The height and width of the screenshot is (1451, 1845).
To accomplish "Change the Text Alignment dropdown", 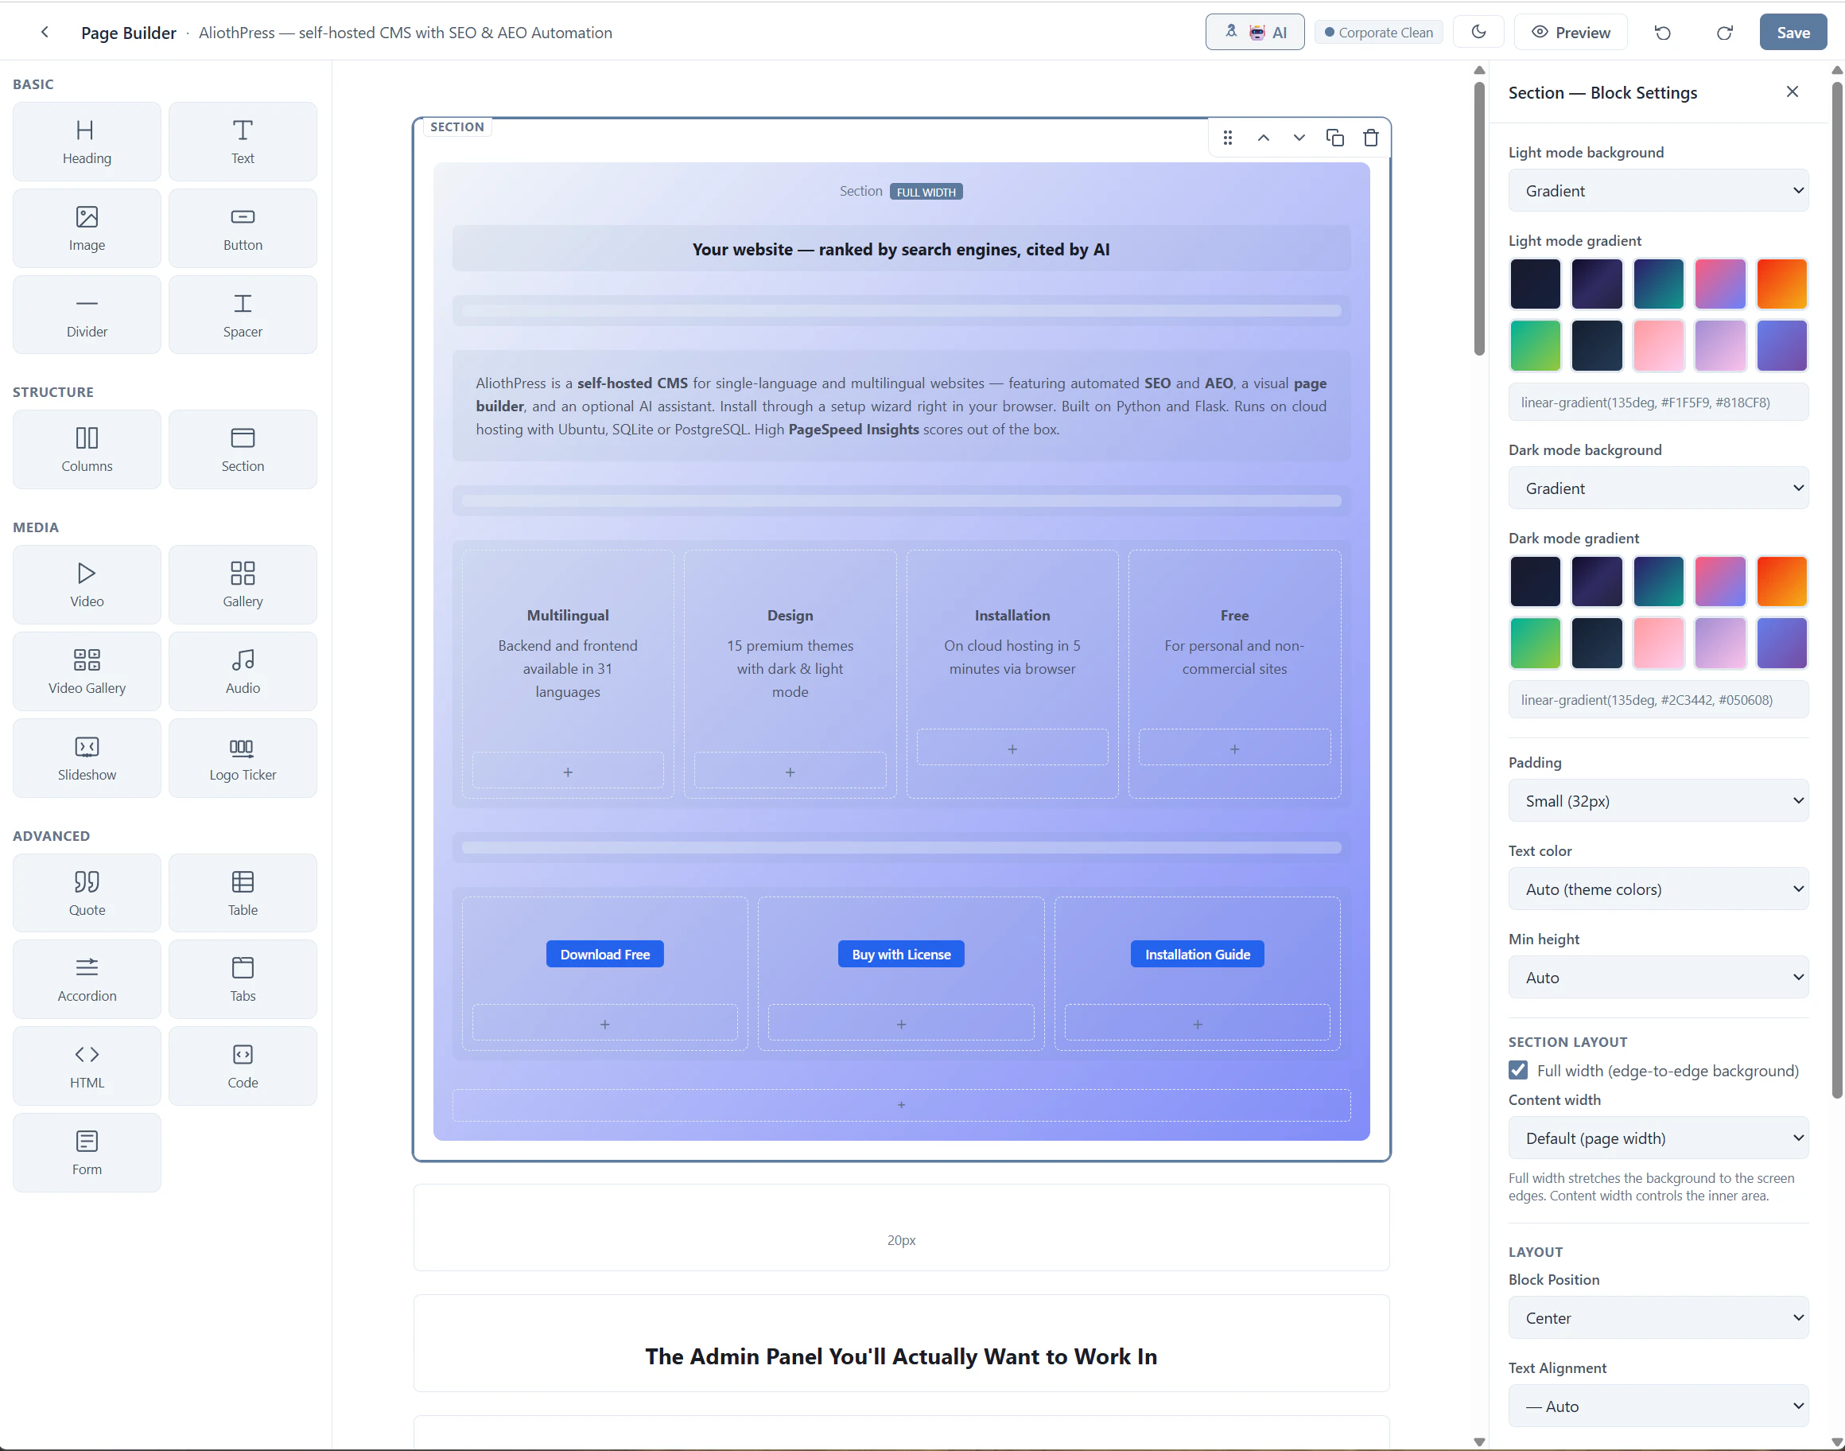I will click(x=1657, y=1406).
